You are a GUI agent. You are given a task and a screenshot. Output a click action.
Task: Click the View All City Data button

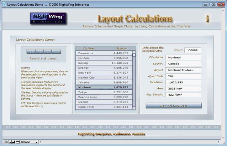[174, 106]
